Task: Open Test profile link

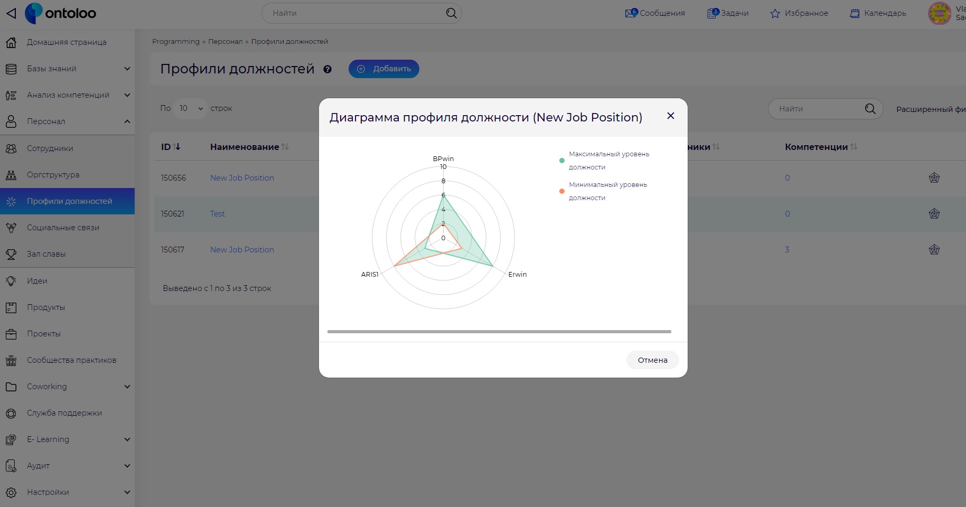Action: point(217,214)
